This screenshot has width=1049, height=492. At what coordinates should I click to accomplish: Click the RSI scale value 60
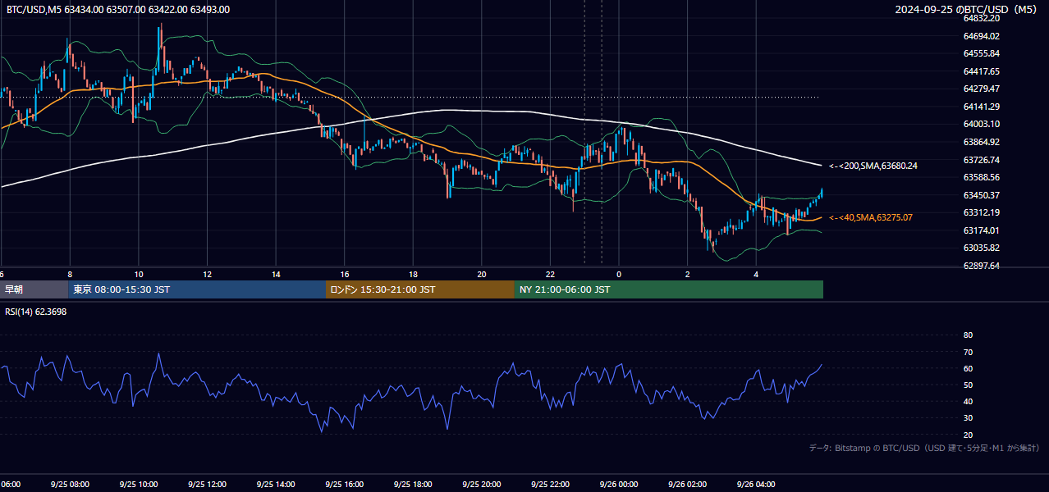coord(968,368)
